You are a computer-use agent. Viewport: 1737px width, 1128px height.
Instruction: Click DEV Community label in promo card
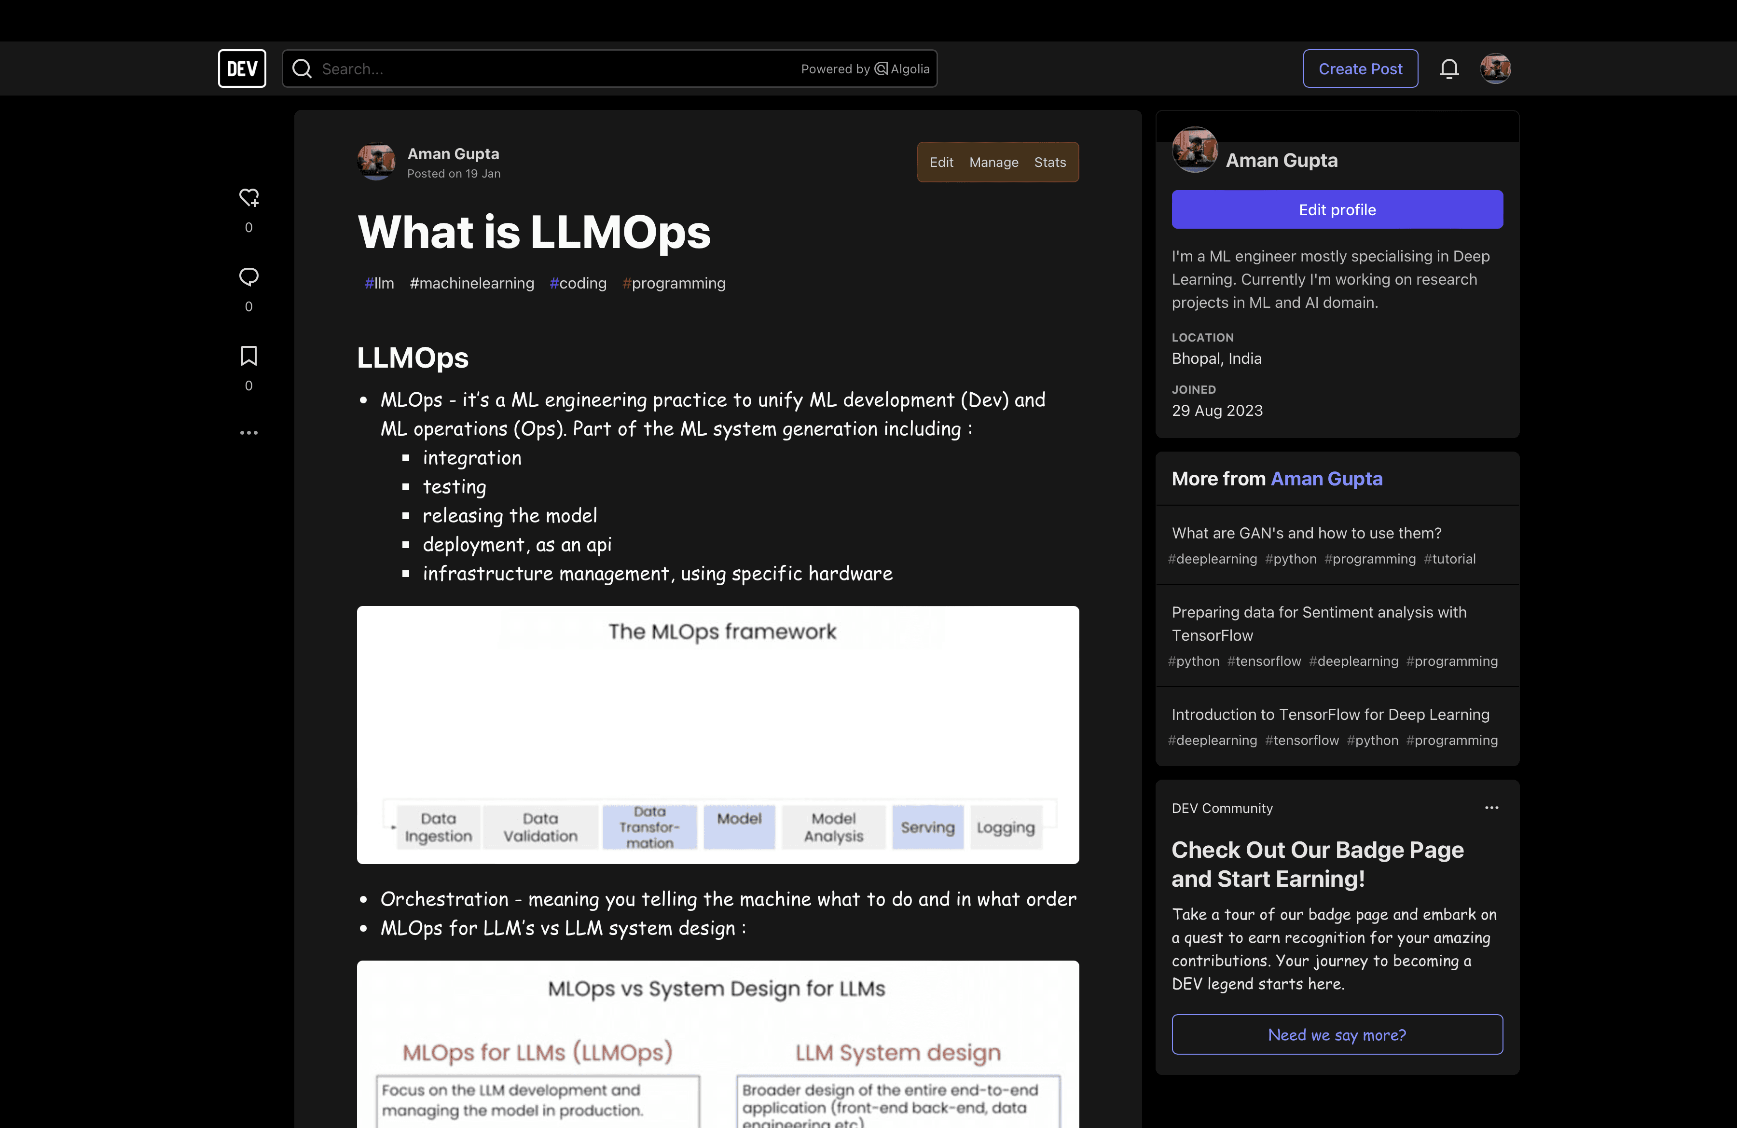(x=1222, y=808)
